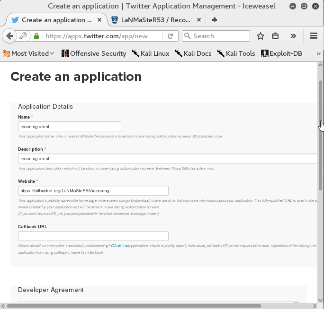
Task: Close the Create an application tab
Action: point(99,20)
